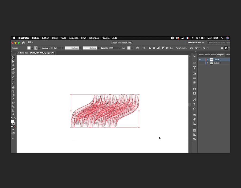Select the Direct Selection tool

pos(13,61)
